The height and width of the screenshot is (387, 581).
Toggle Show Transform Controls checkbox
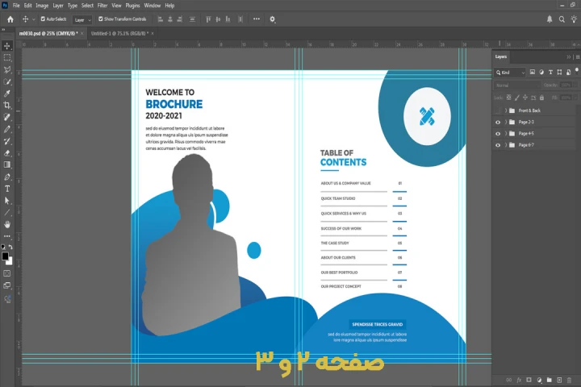pyautogui.click(x=100, y=19)
